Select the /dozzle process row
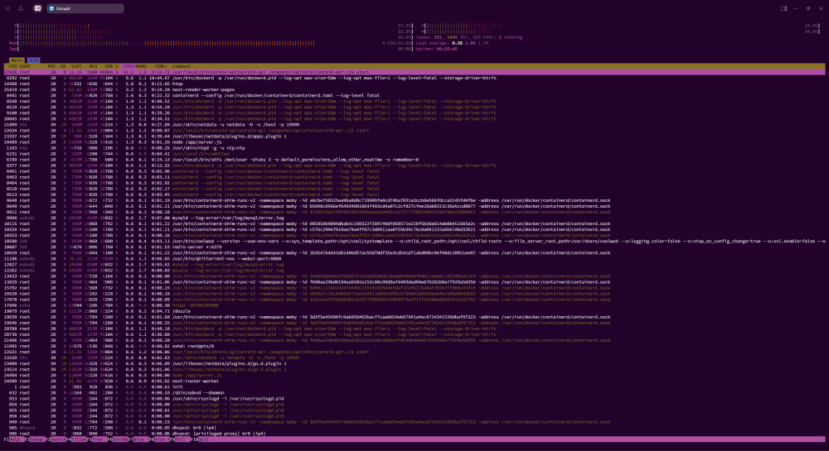This screenshot has width=829, height=451. (x=414, y=311)
